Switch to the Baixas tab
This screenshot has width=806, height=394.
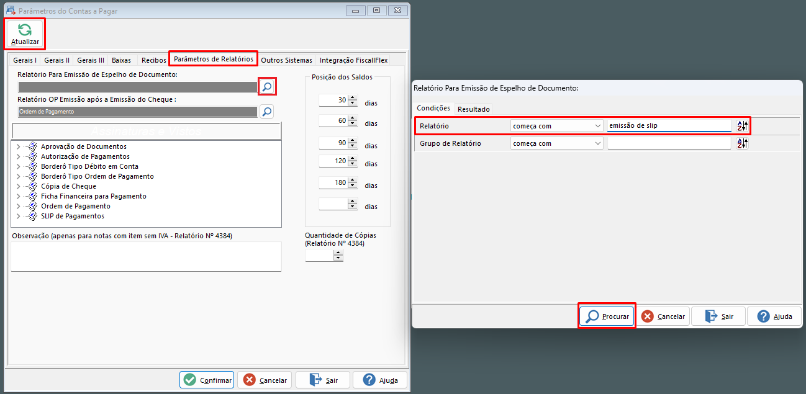point(122,60)
